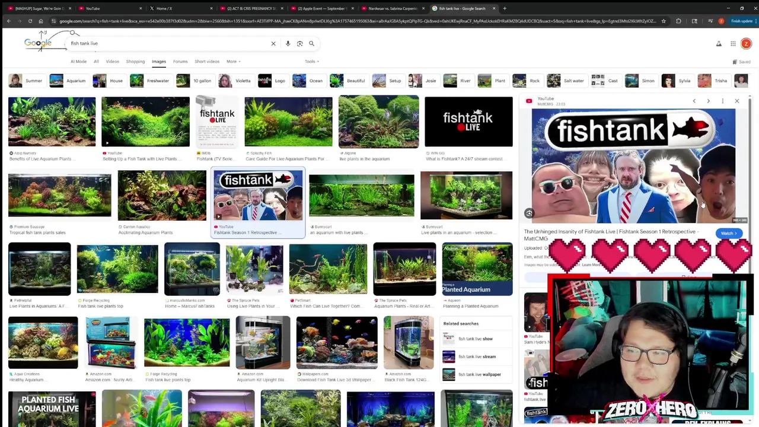Search this image with Lens overlay icon
The image size is (759, 427).
pos(529,213)
